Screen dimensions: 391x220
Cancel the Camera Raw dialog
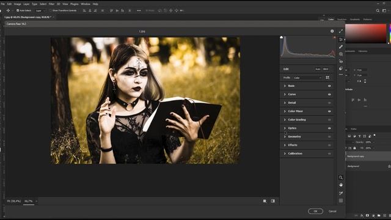[332, 211]
